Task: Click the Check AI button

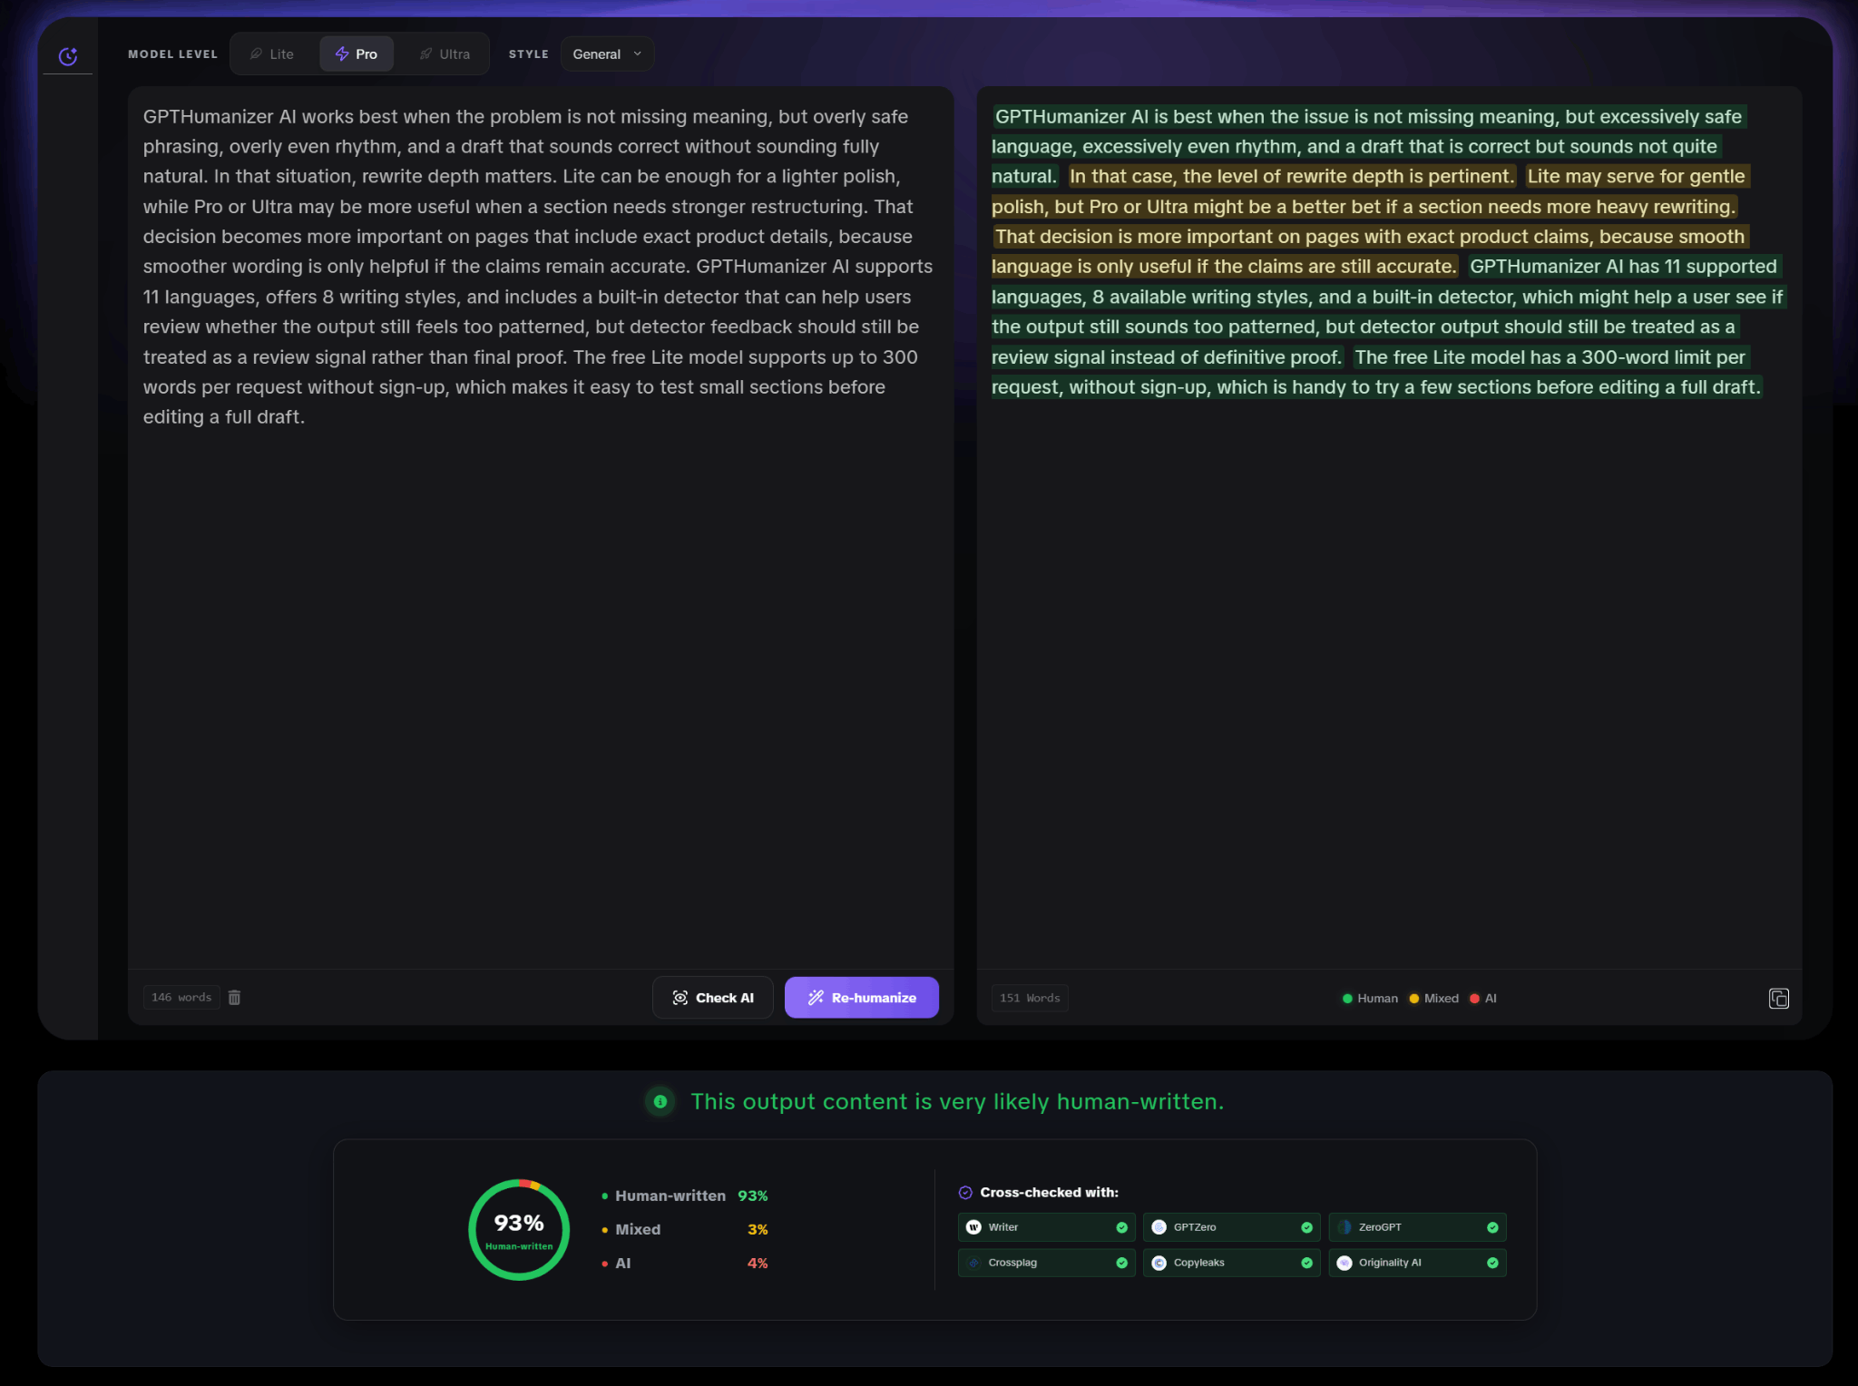Action: [x=713, y=997]
